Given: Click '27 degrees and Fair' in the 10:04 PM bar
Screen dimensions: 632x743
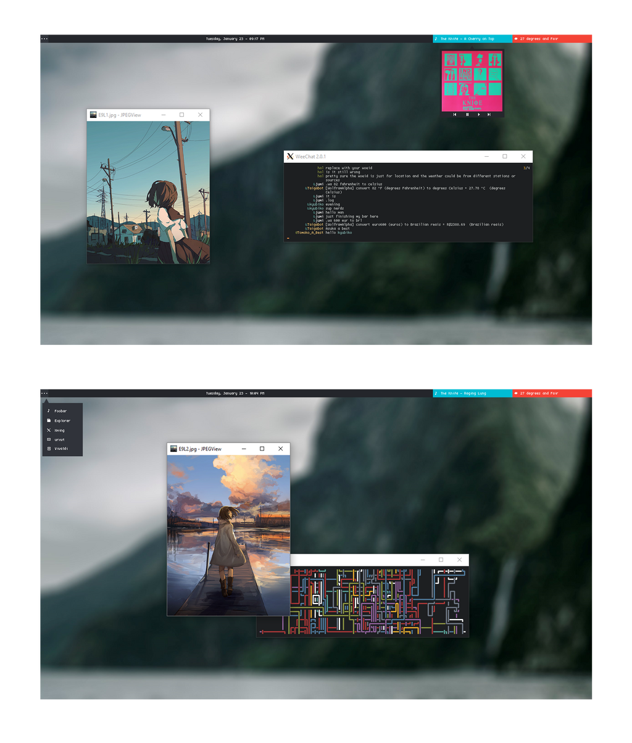Looking at the screenshot, I should (539, 393).
